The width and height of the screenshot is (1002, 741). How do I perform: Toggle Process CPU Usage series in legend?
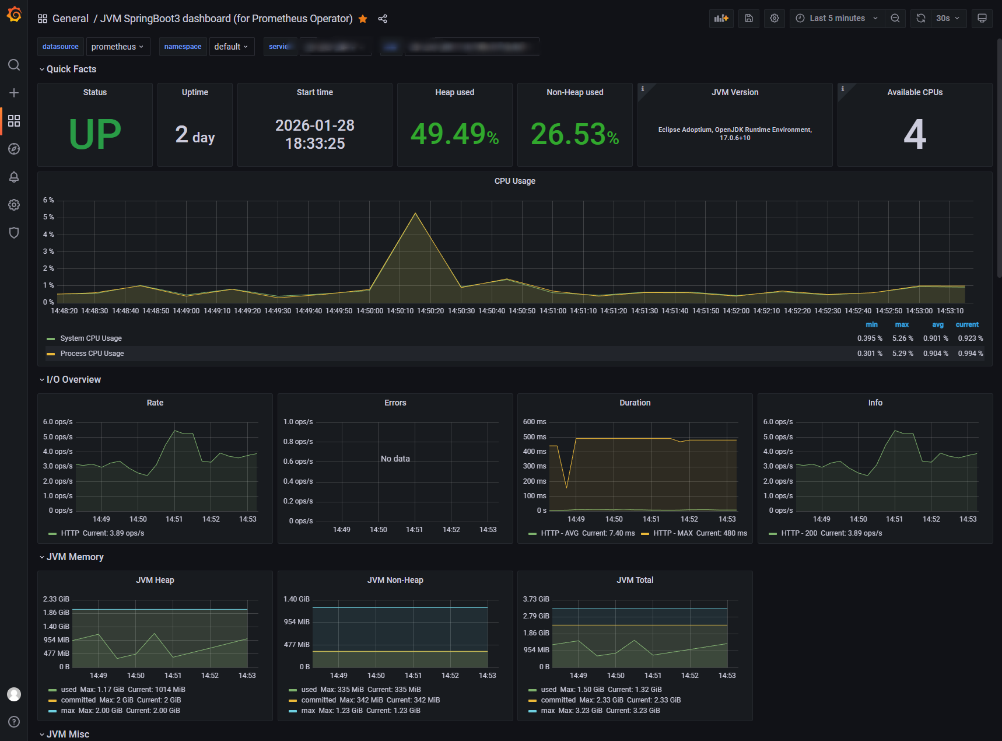pos(92,354)
